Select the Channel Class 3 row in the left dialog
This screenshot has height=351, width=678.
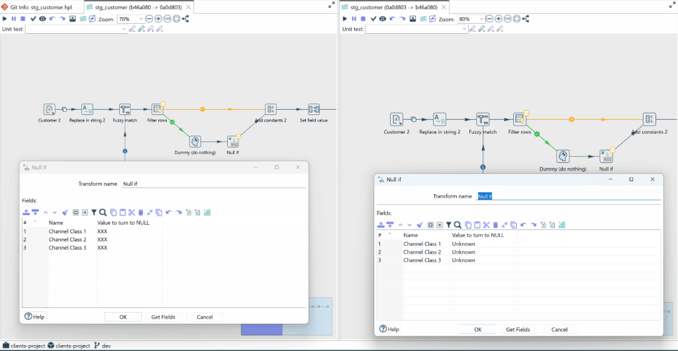164,248
